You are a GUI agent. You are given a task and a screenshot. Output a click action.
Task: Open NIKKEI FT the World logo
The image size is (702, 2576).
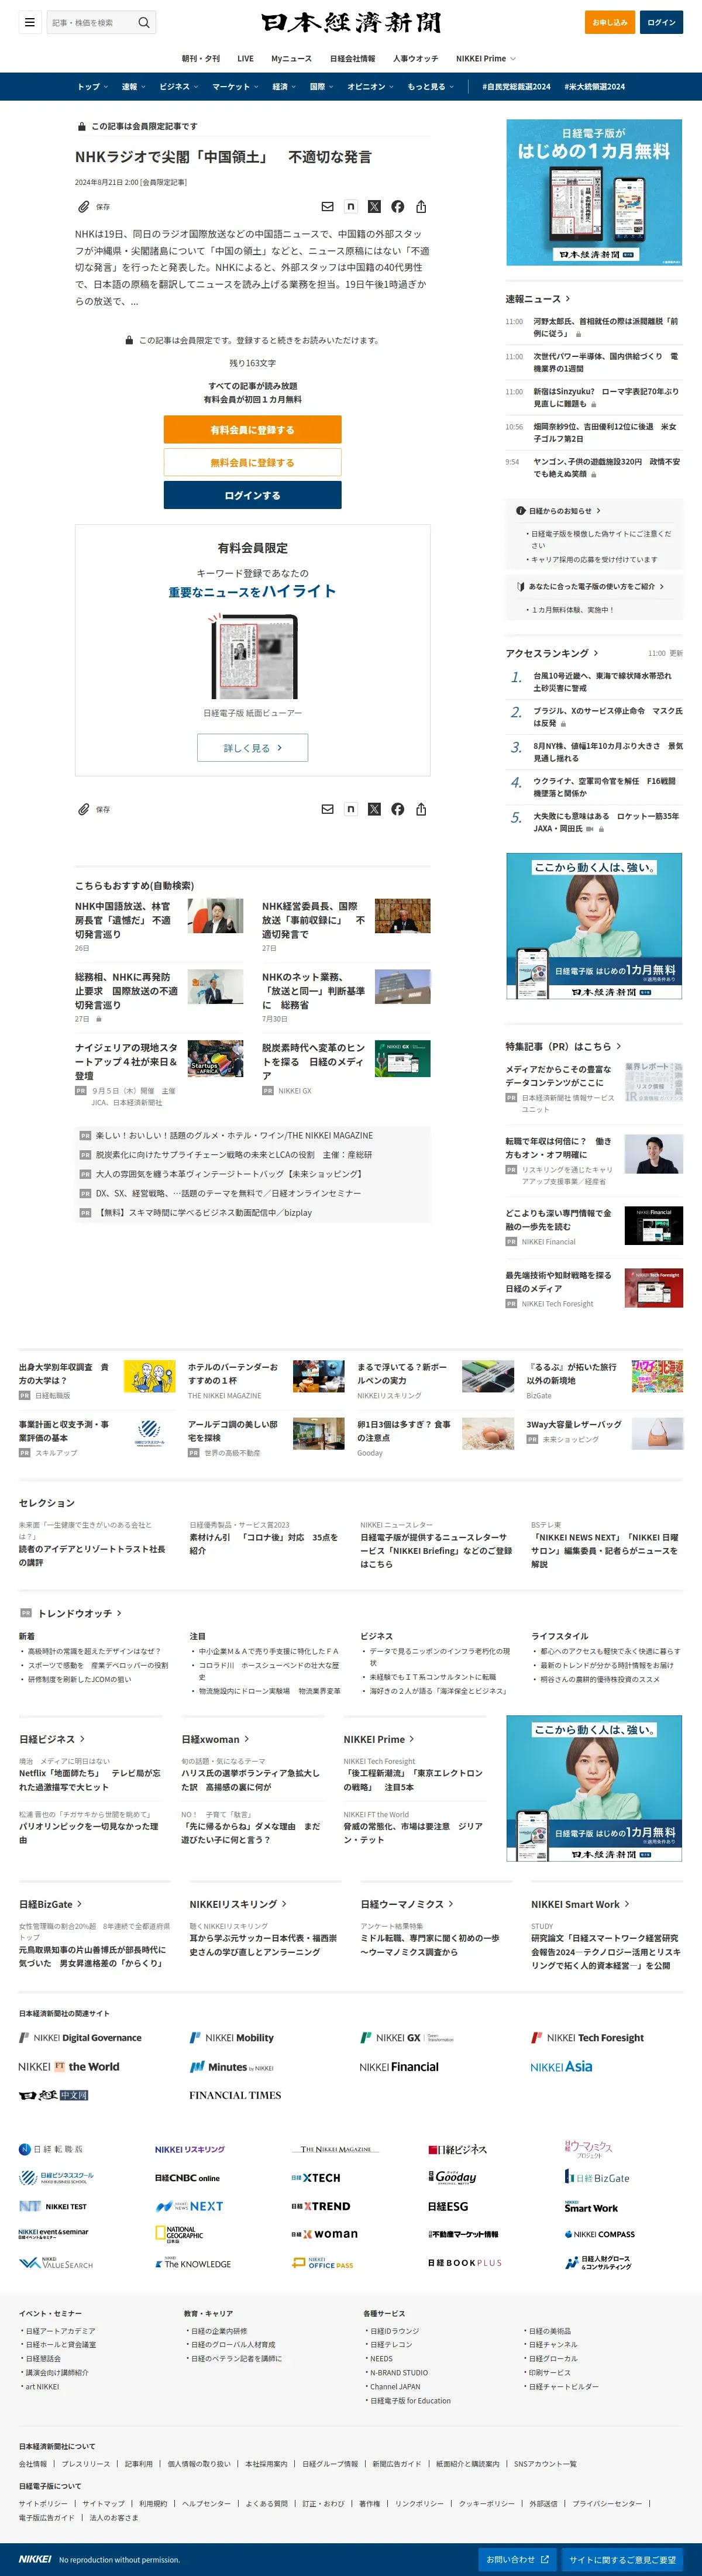(69, 2066)
